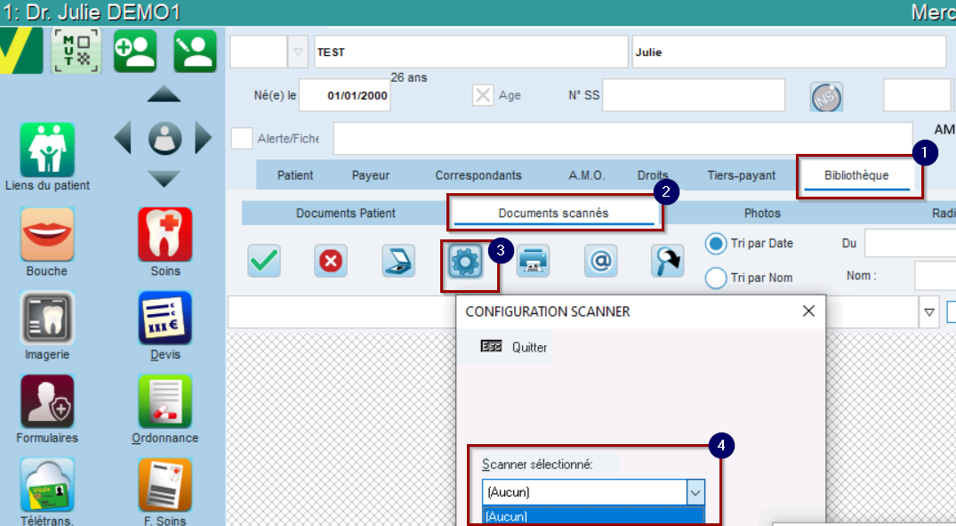This screenshot has width=956, height=526.
Task: Click the yellow-green checkmark icon at top left
Action: tap(20, 52)
